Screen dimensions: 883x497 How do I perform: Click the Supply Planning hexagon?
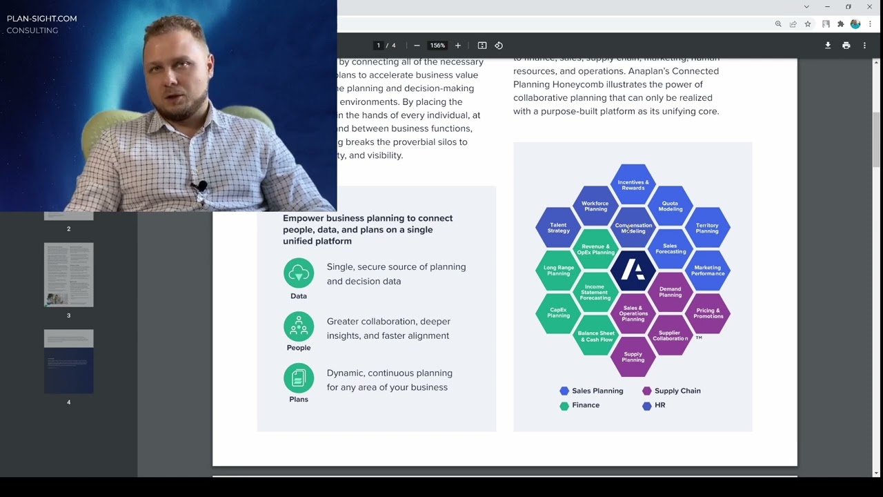[x=633, y=357]
